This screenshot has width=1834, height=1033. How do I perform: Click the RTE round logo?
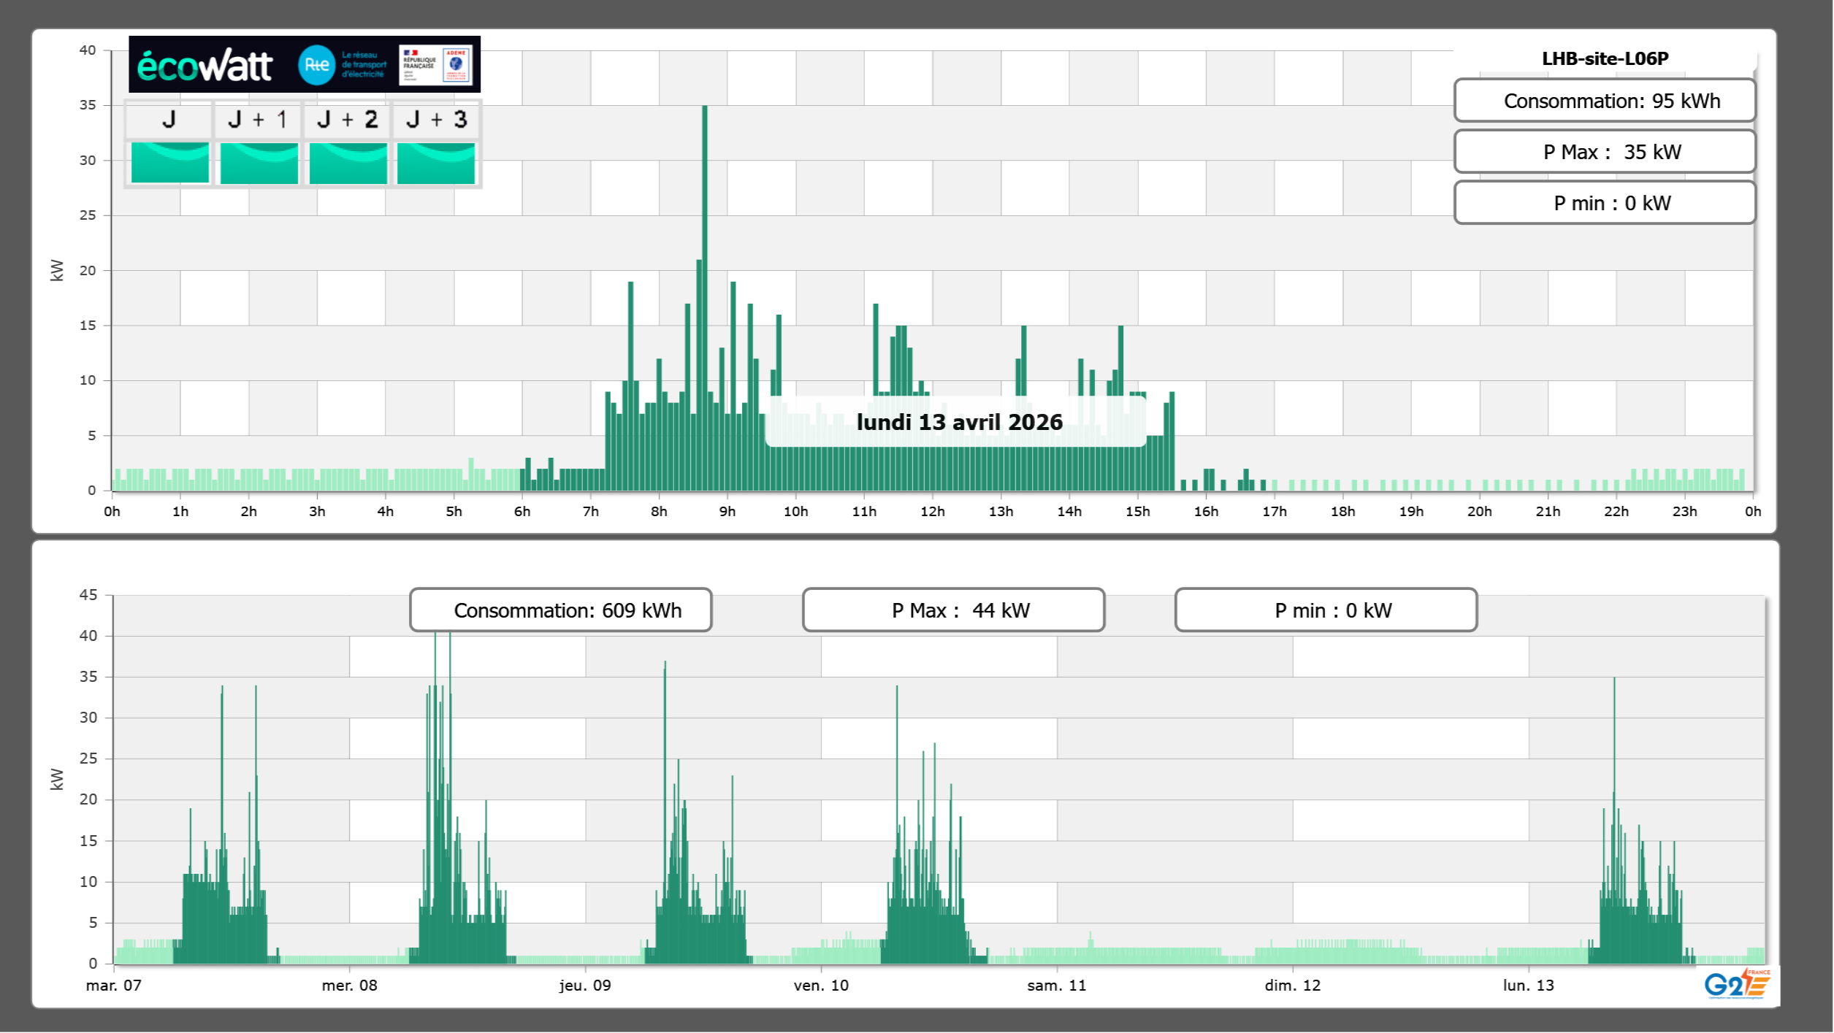[316, 65]
